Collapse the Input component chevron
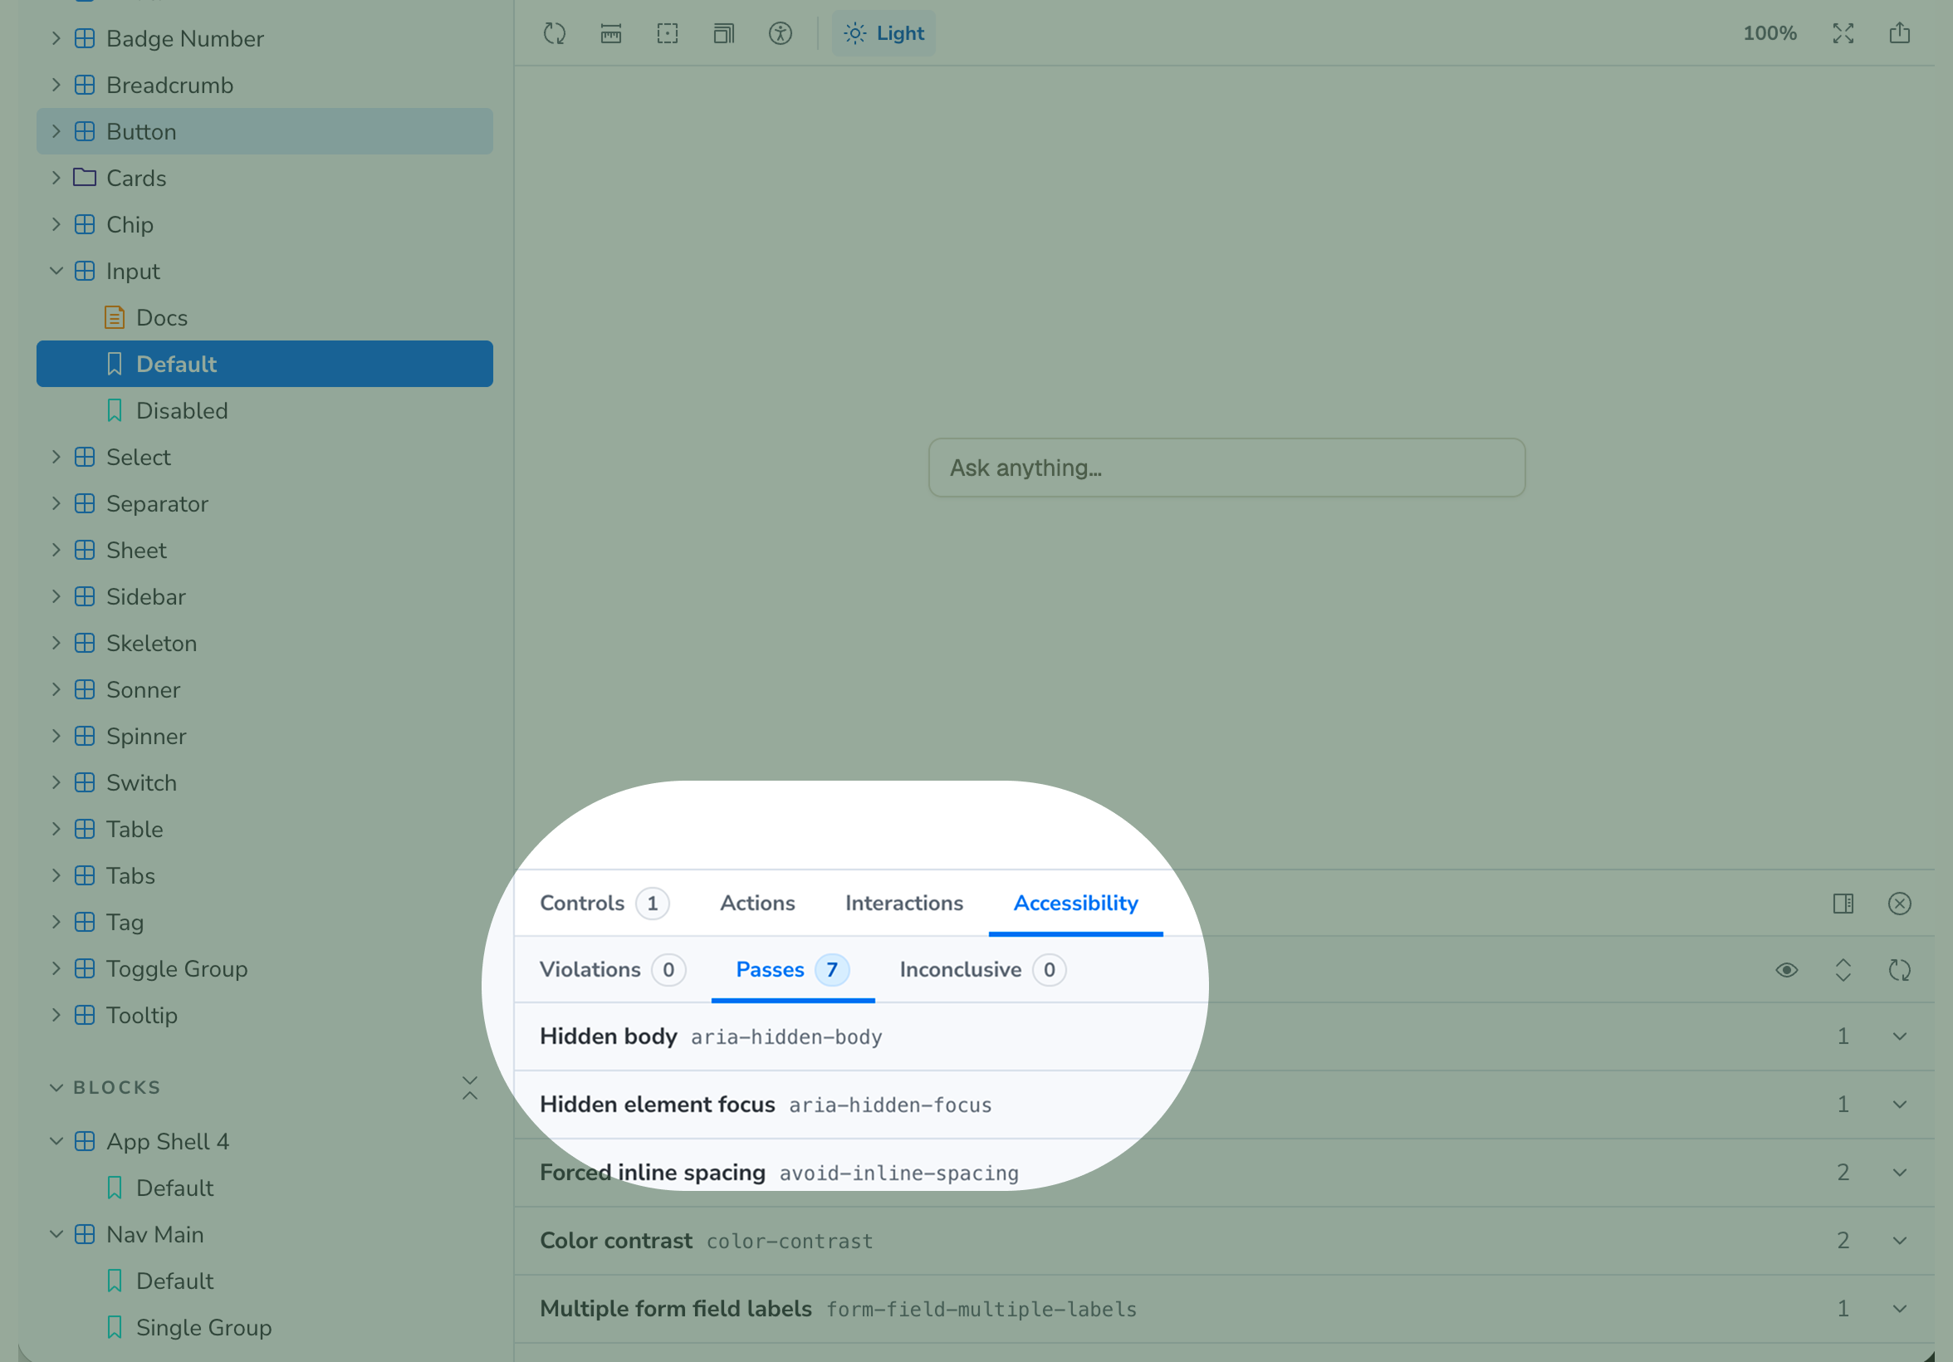The width and height of the screenshot is (1953, 1362). 56,272
